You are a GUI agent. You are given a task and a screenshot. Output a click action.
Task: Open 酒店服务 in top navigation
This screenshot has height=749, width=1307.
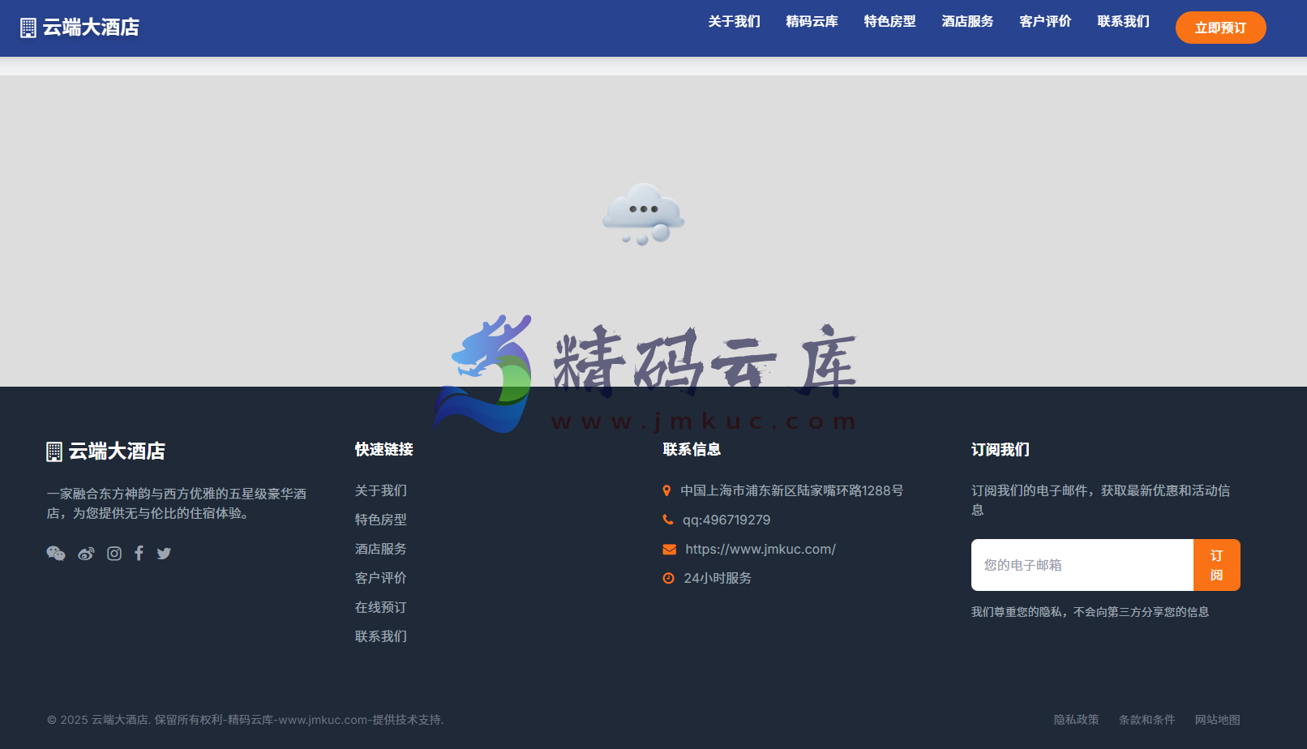point(968,21)
